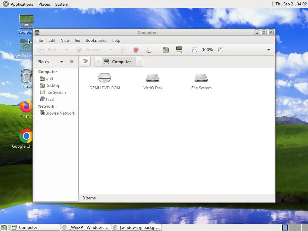
Task: Click the Computer toolbar icon
Action: click(x=179, y=50)
